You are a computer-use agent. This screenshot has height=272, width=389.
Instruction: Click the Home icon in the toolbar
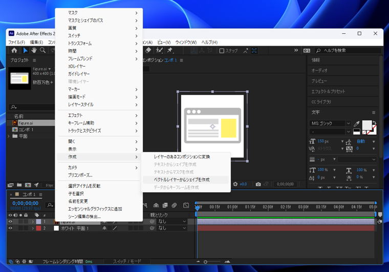pyautogui.click(x=14, y=50)
